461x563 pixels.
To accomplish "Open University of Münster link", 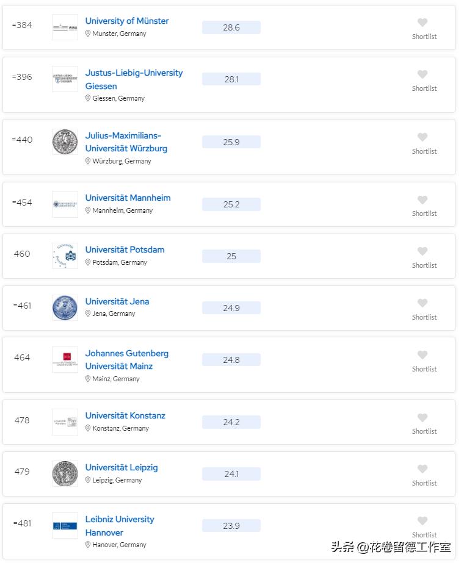I will coord(127,21).
